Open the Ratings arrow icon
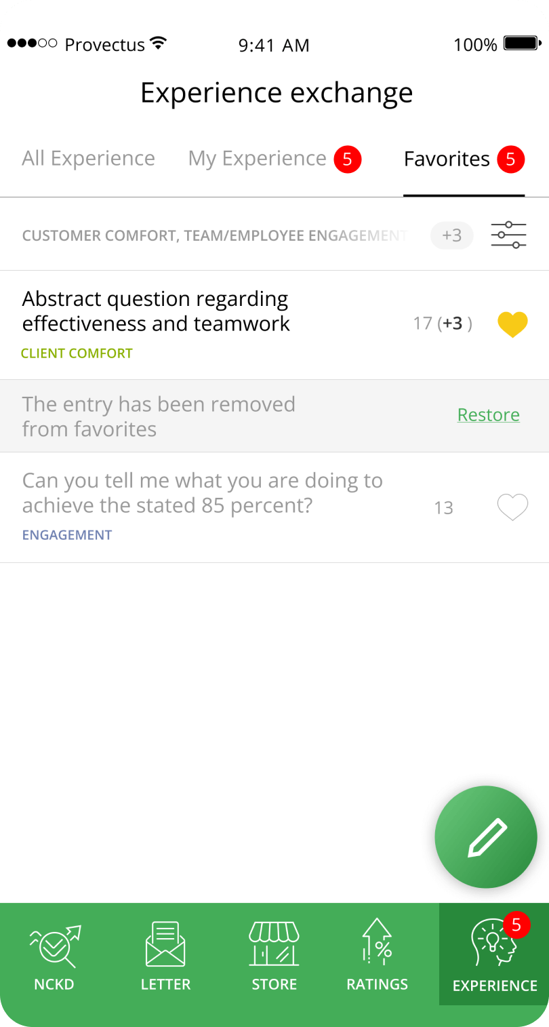This screenshot has width=549, height=1027. pyautogui.click(x=378, y=942)
